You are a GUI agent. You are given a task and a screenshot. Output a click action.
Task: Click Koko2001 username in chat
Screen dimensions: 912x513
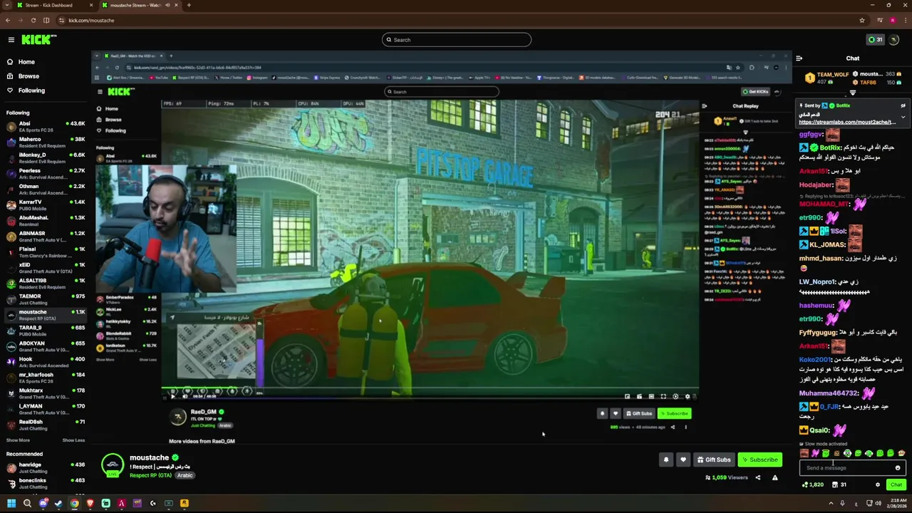815,360
